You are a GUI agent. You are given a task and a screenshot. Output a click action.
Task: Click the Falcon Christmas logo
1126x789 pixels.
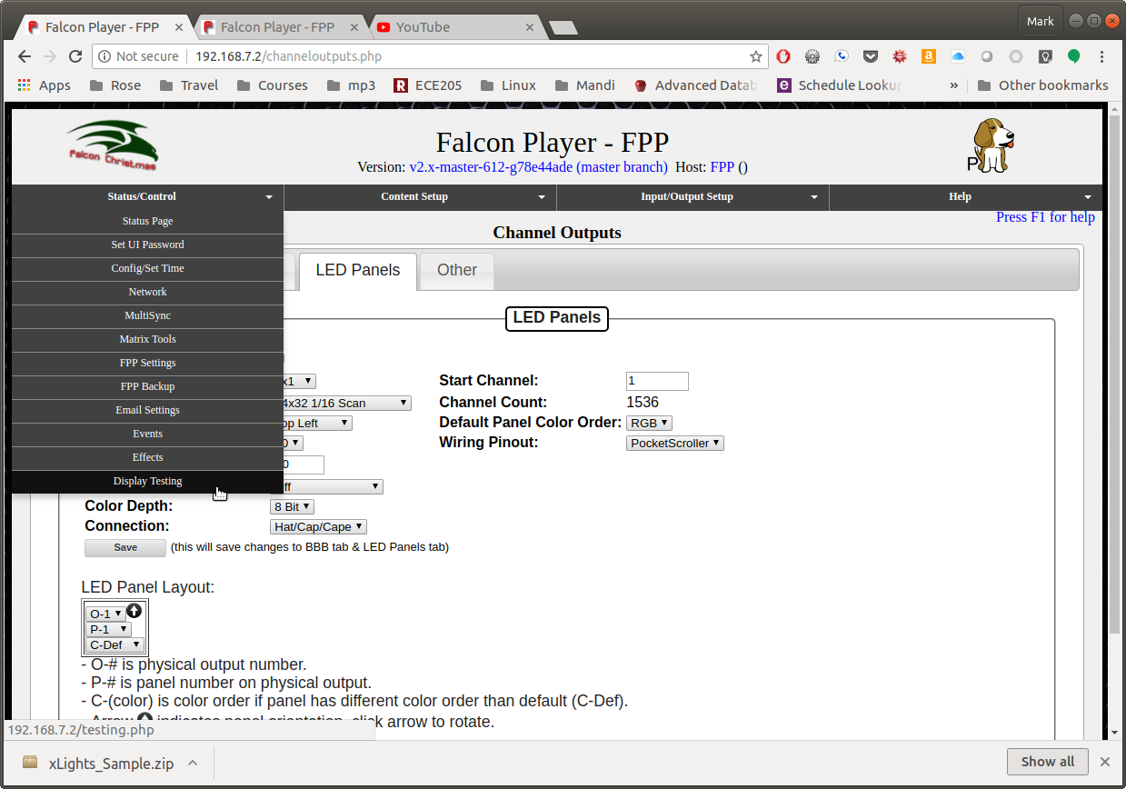click(x=113, y=147)
